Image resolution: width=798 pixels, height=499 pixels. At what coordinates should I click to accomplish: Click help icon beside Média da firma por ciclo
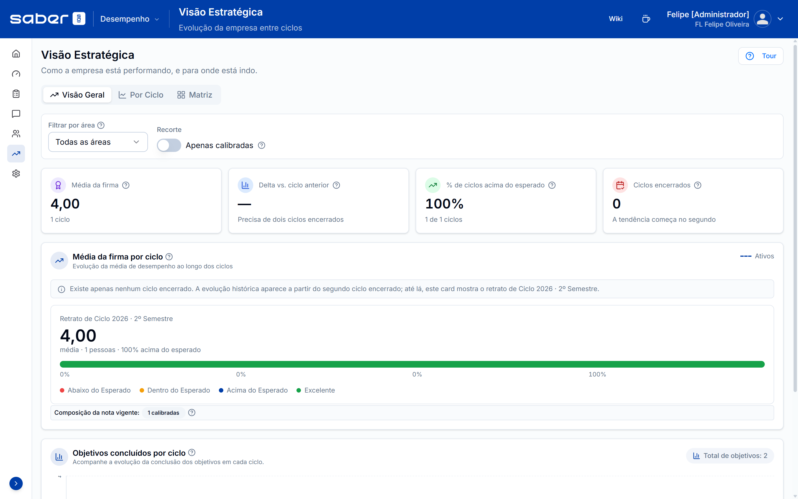(169, 257)
